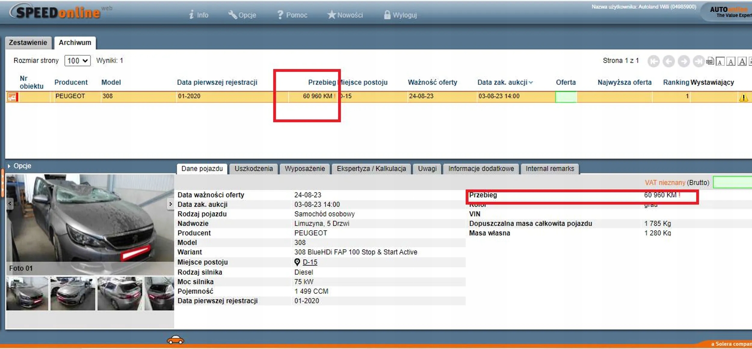The height and width of the screenshot is (349, 752).
Task: Select the third car photo thumbnail
Action: pyautogui.click(x=119, y=293)
